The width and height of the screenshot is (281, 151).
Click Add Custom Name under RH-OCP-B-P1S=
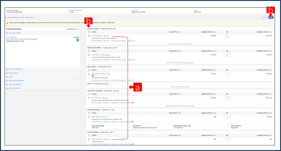96,103
